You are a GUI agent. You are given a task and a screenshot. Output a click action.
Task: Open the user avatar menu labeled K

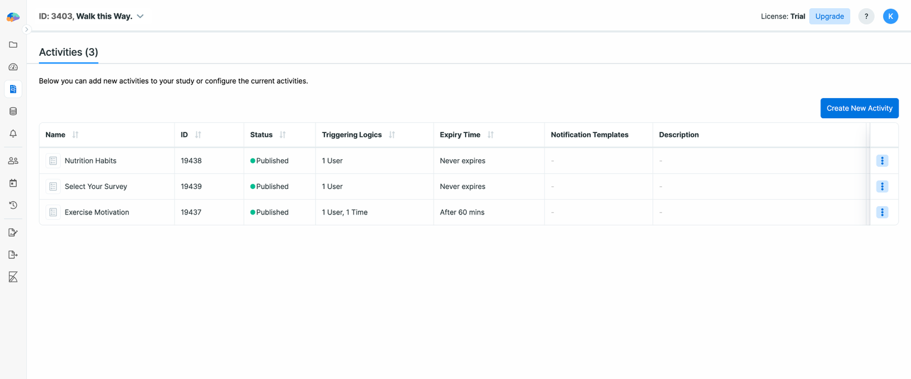(891, 16)
